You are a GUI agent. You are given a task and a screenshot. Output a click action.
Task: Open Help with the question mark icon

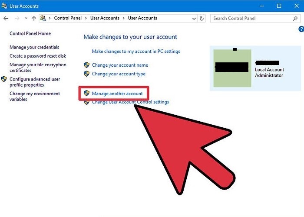click(301, 29)
